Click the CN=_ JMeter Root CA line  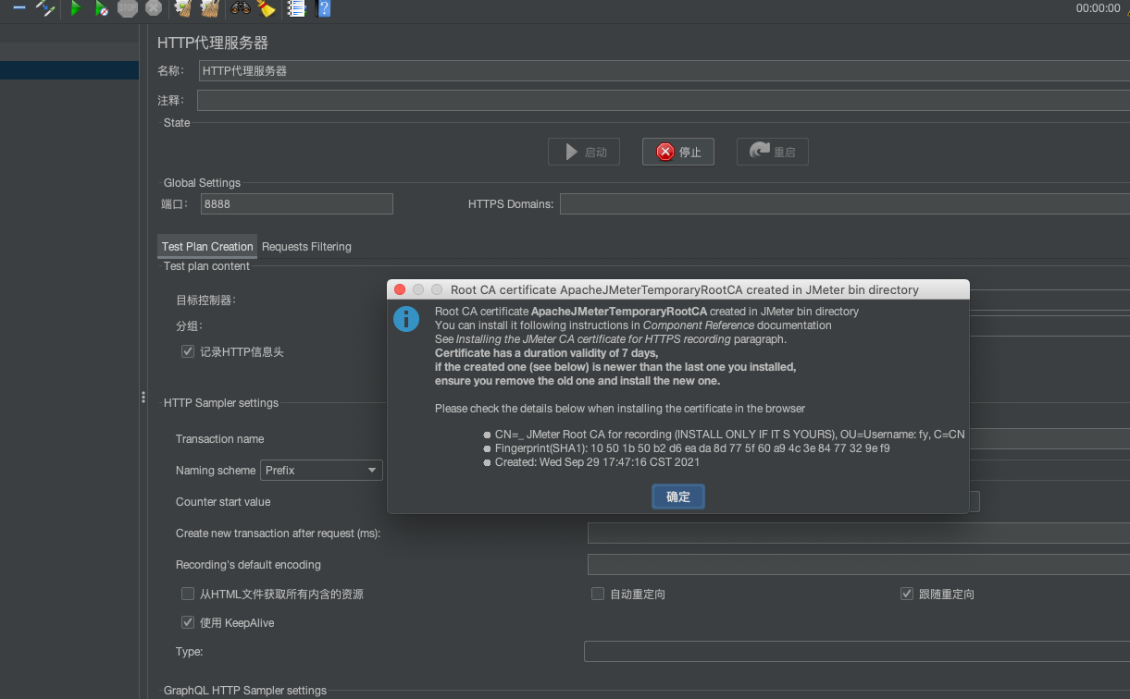click(730, 434)
